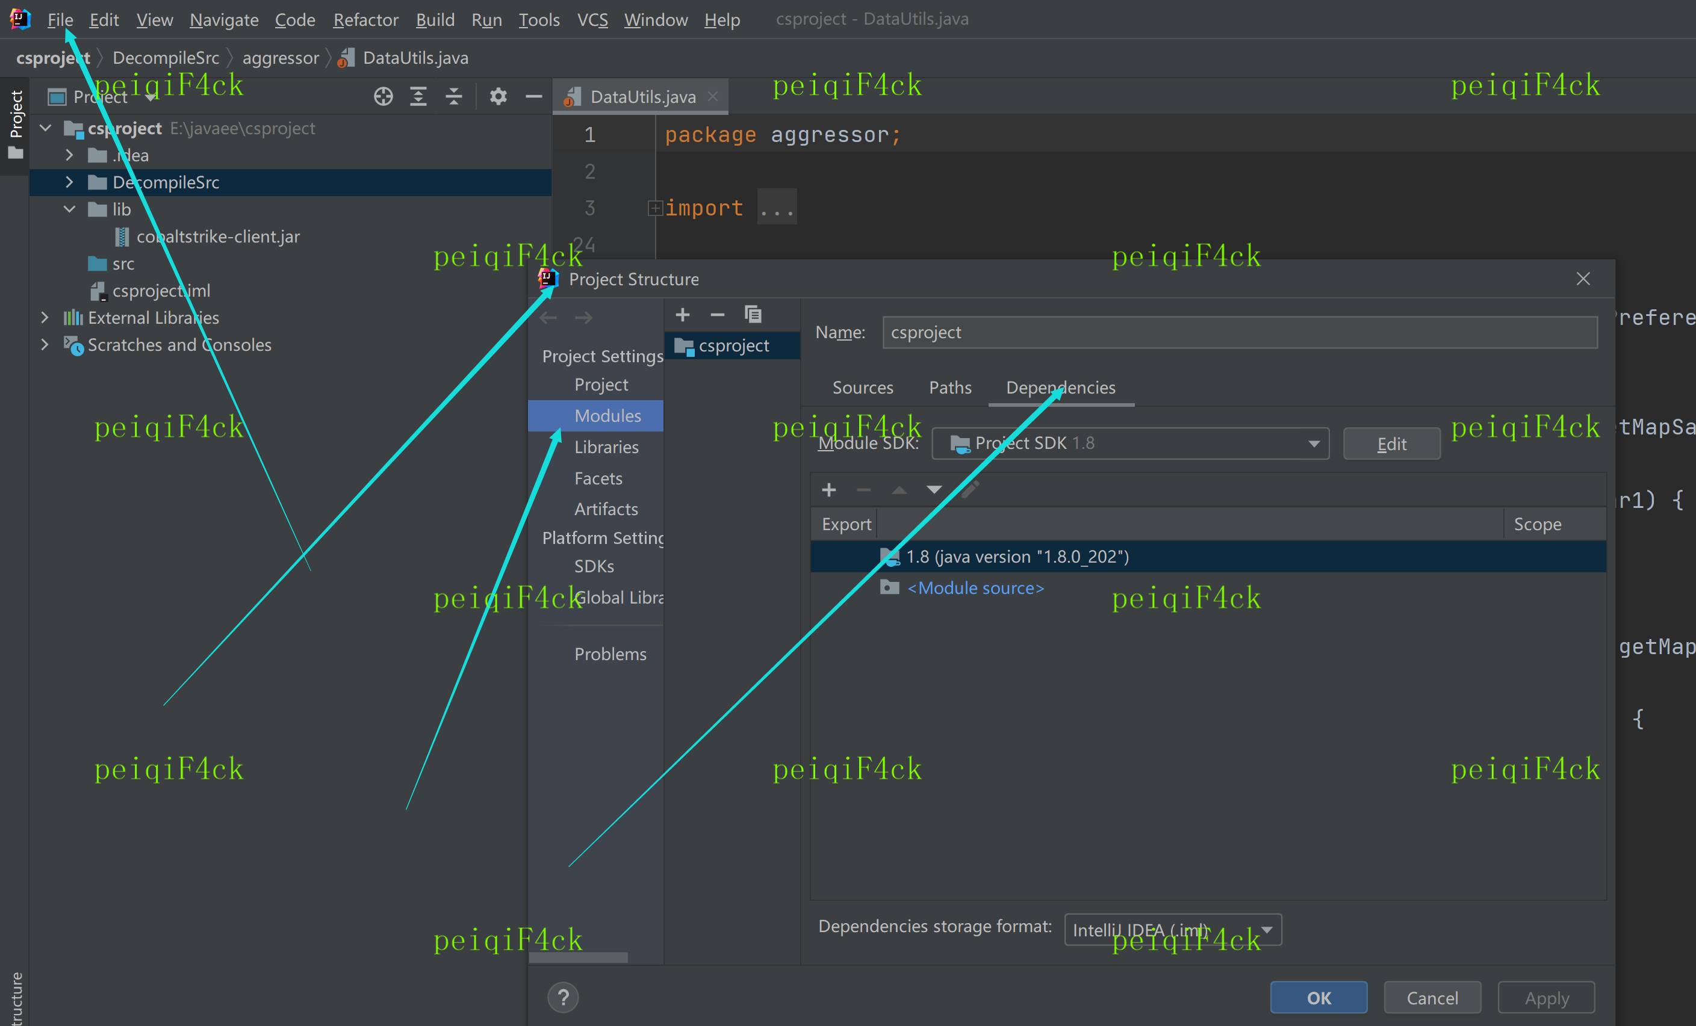
Task: Open help with the question mark button
Action: [x=563, y=997]
